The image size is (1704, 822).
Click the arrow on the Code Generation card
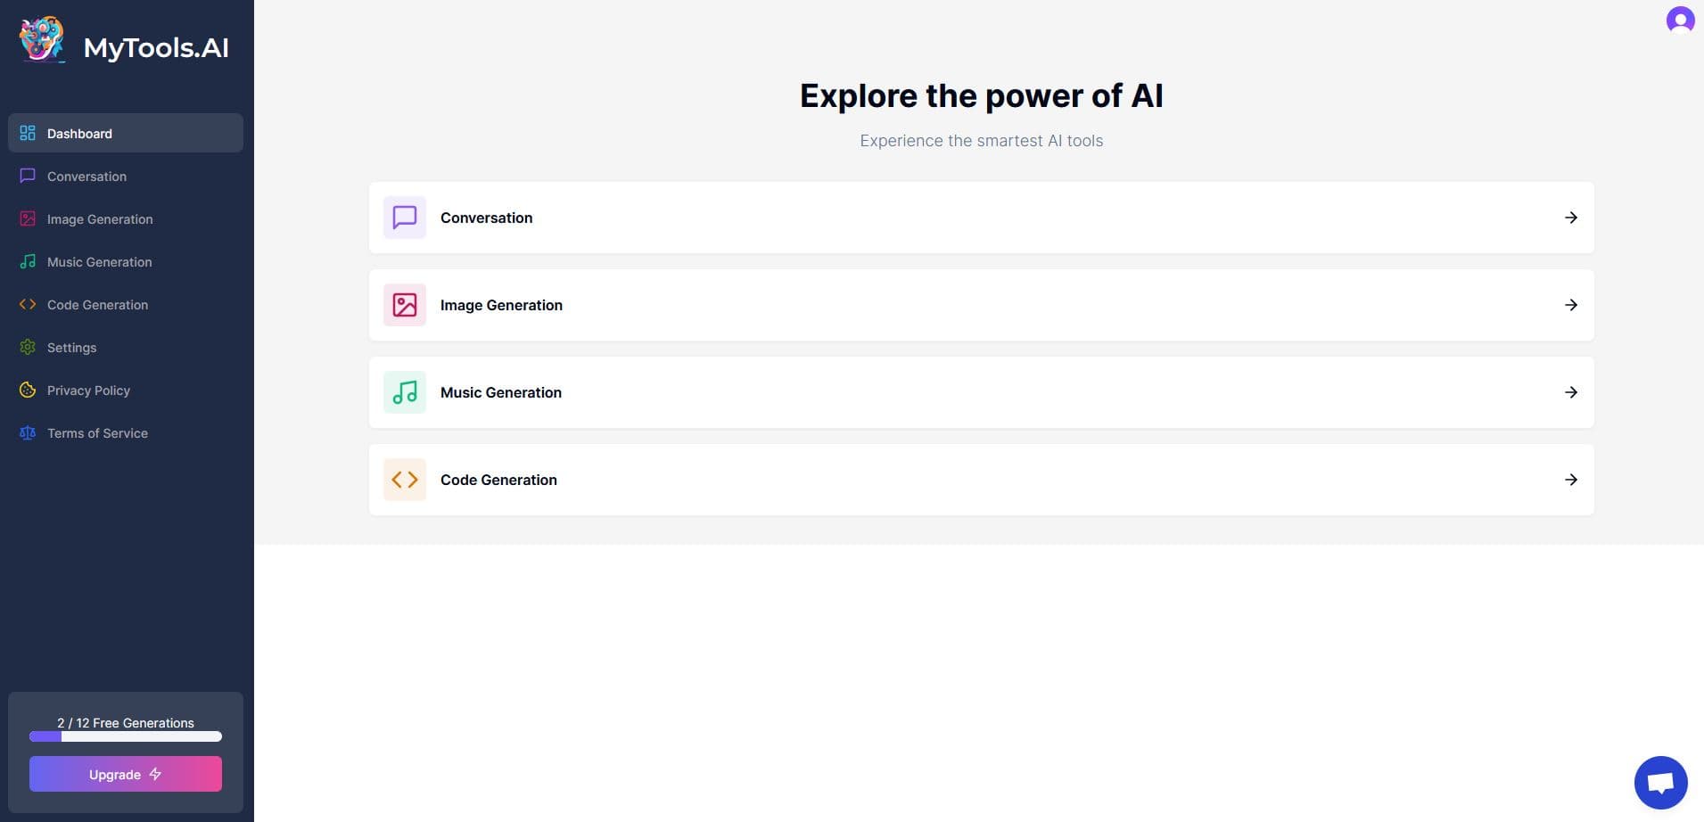coord(1571,480)
